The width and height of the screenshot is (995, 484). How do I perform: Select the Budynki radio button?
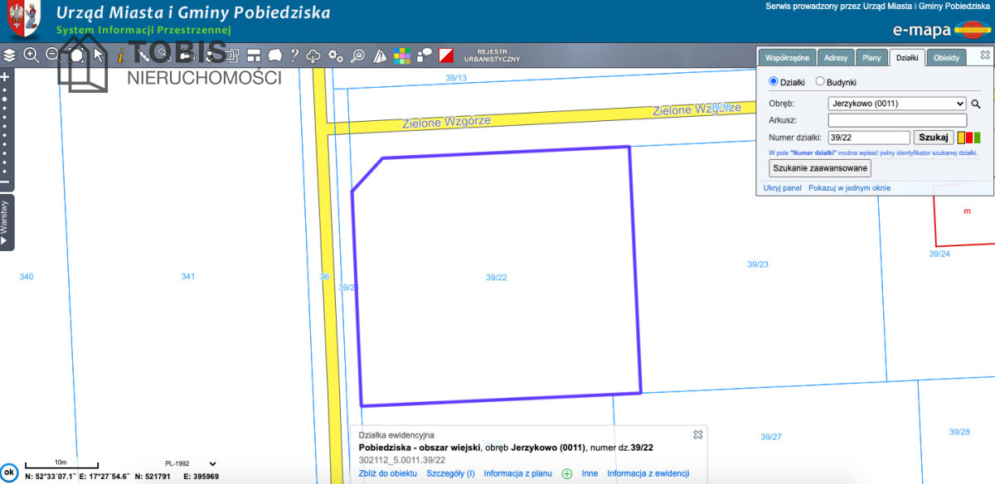[x=820, y=82]
